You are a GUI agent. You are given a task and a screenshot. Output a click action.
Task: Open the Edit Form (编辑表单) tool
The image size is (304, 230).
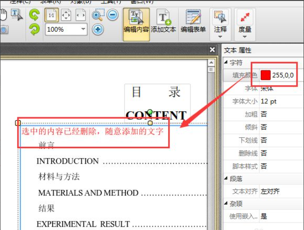coord(193,22)
